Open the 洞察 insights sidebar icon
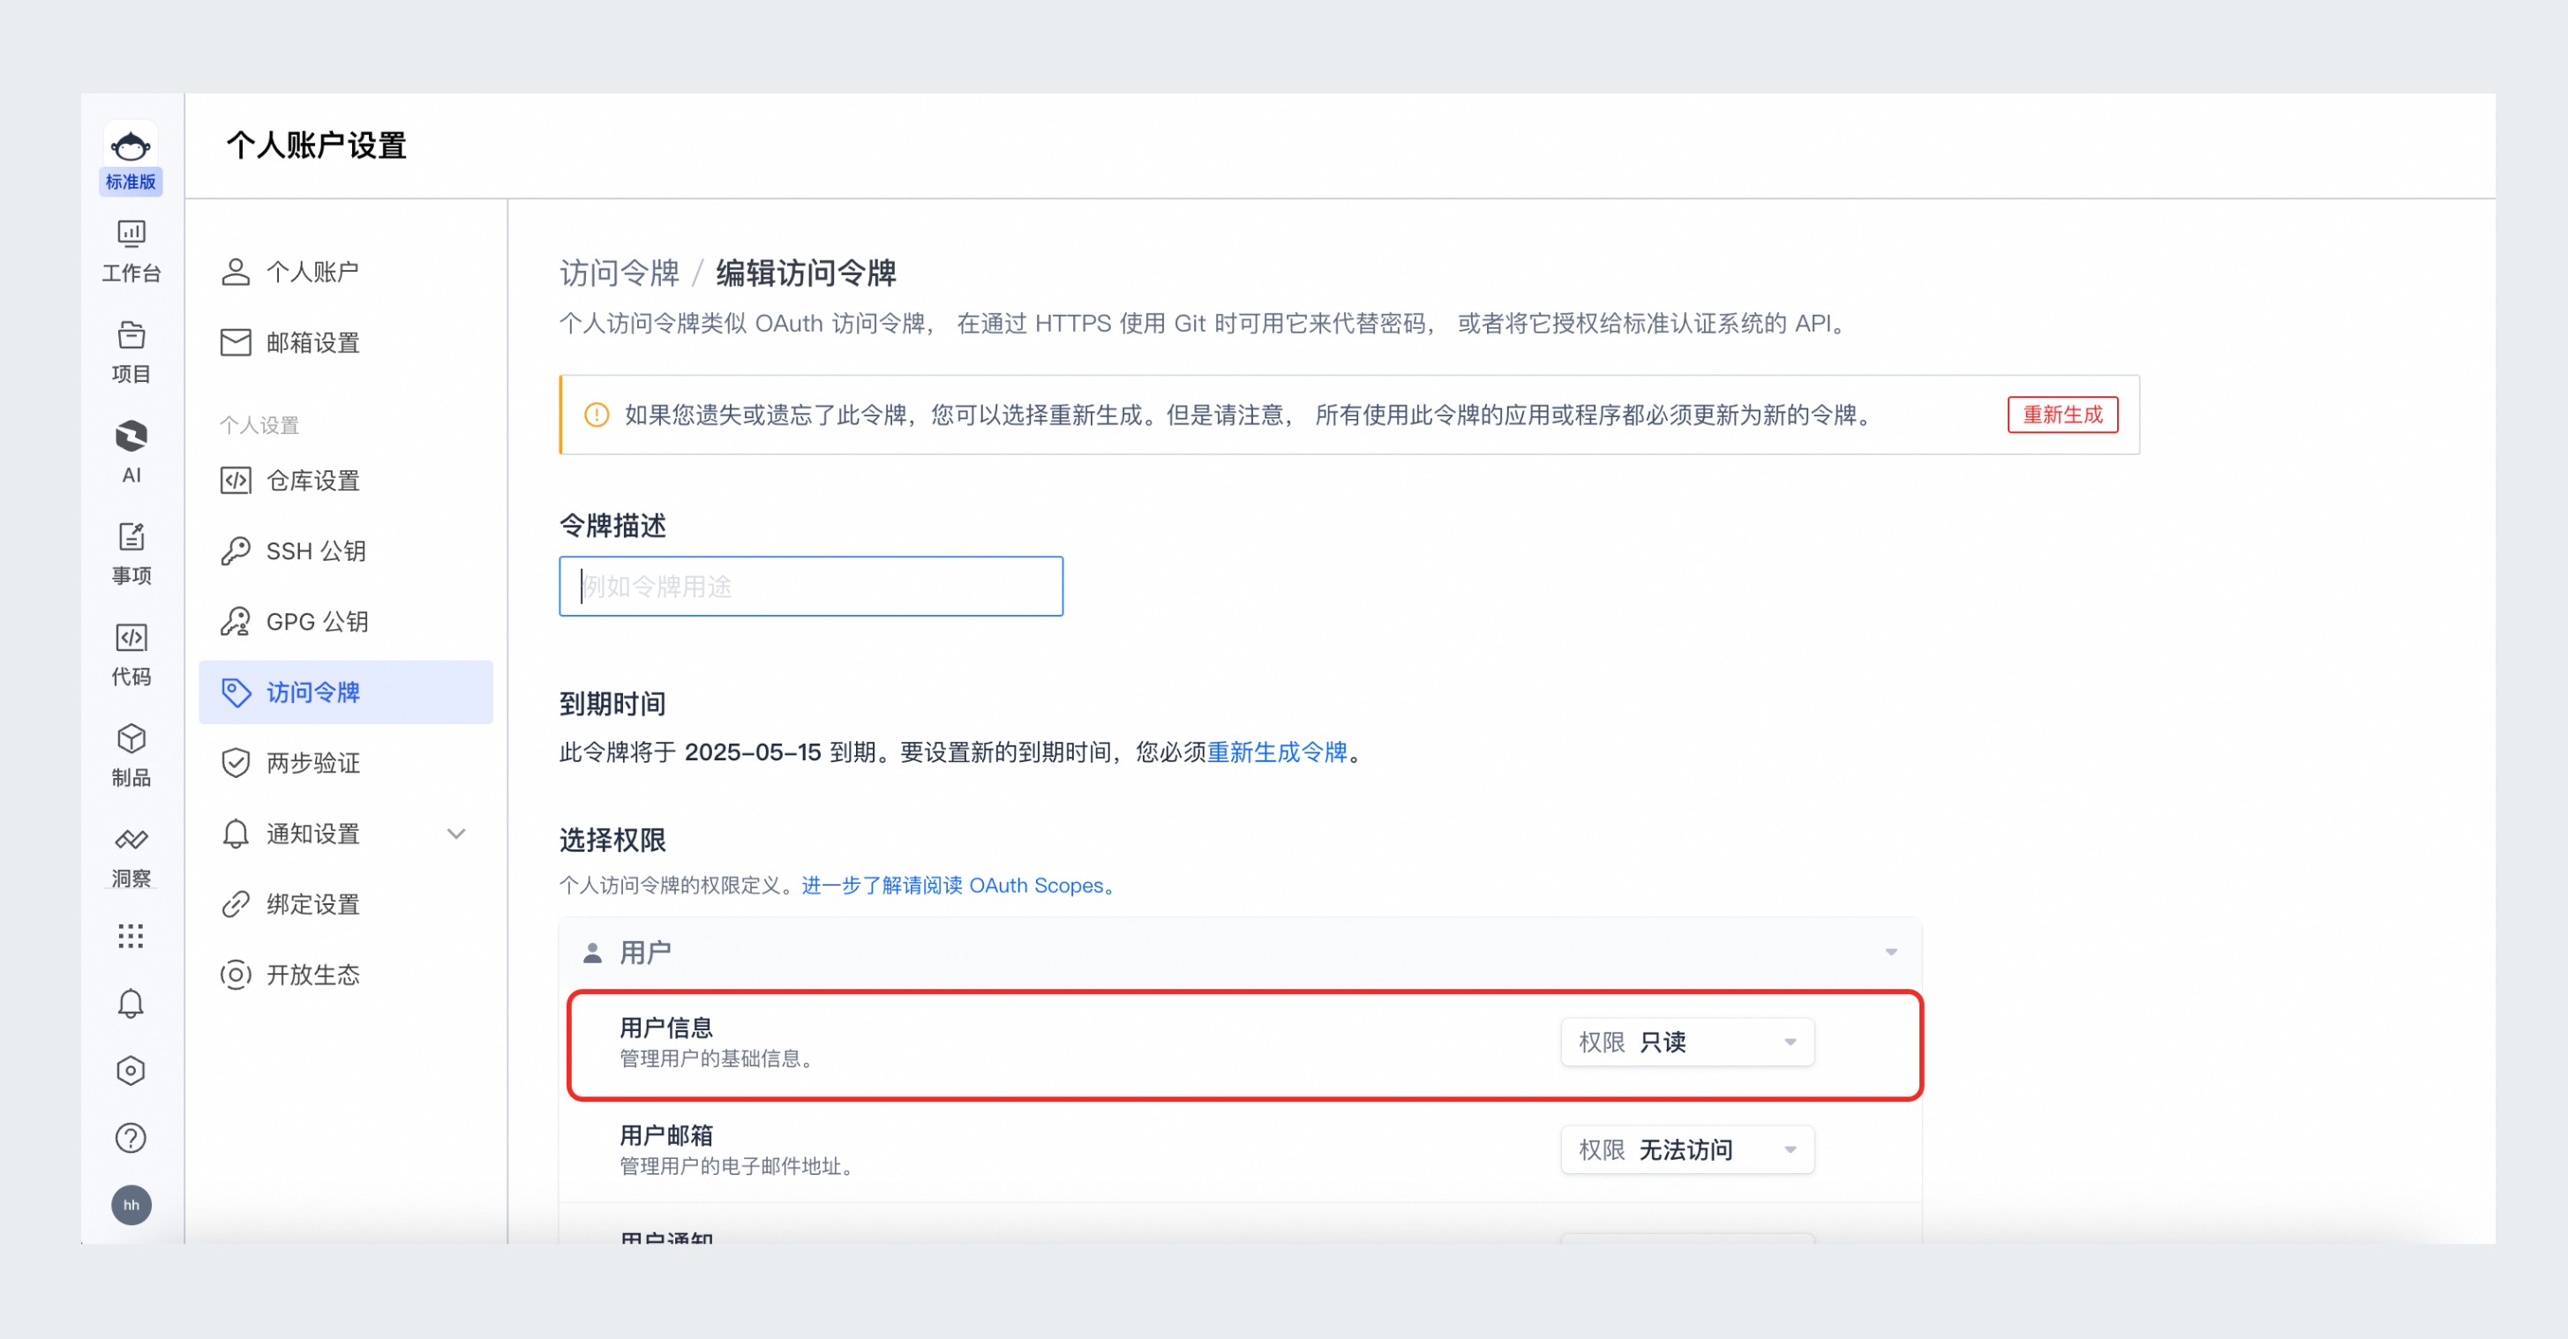Image resolution: width=2568 pixels, height=1339 pixels. tap(131, 857)
